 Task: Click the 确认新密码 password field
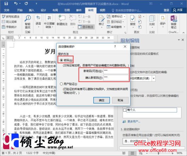pos(116,78)
